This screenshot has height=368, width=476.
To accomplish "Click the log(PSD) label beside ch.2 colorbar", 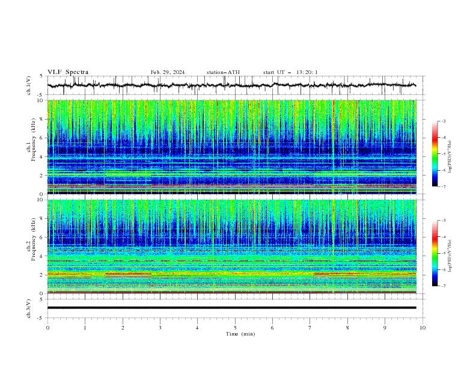I will click(x=450, y=256).
